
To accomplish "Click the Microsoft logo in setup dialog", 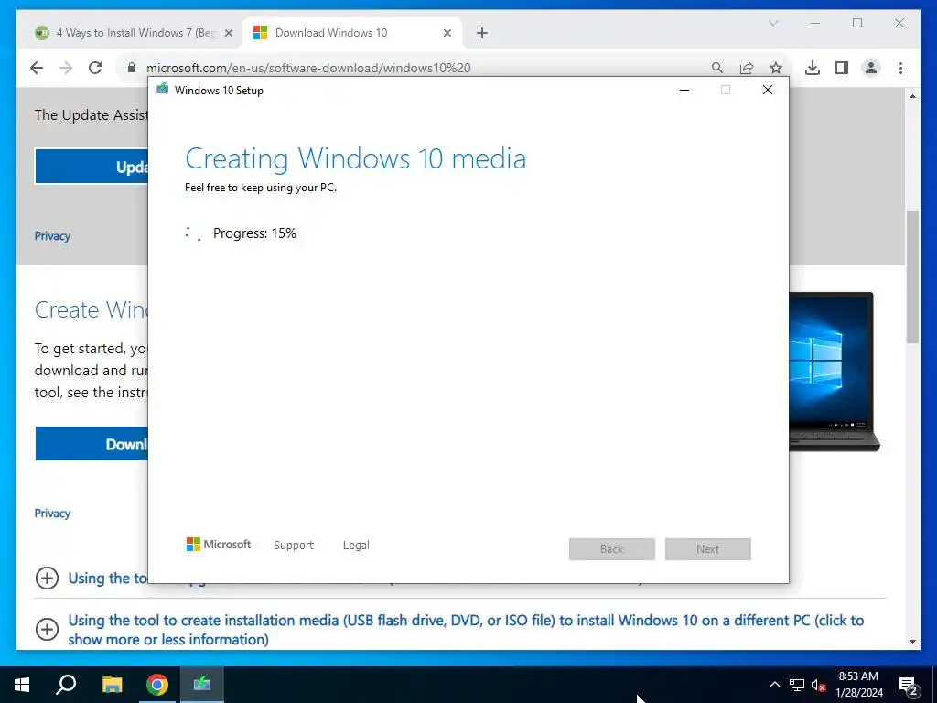I will (x=218, y=544).
